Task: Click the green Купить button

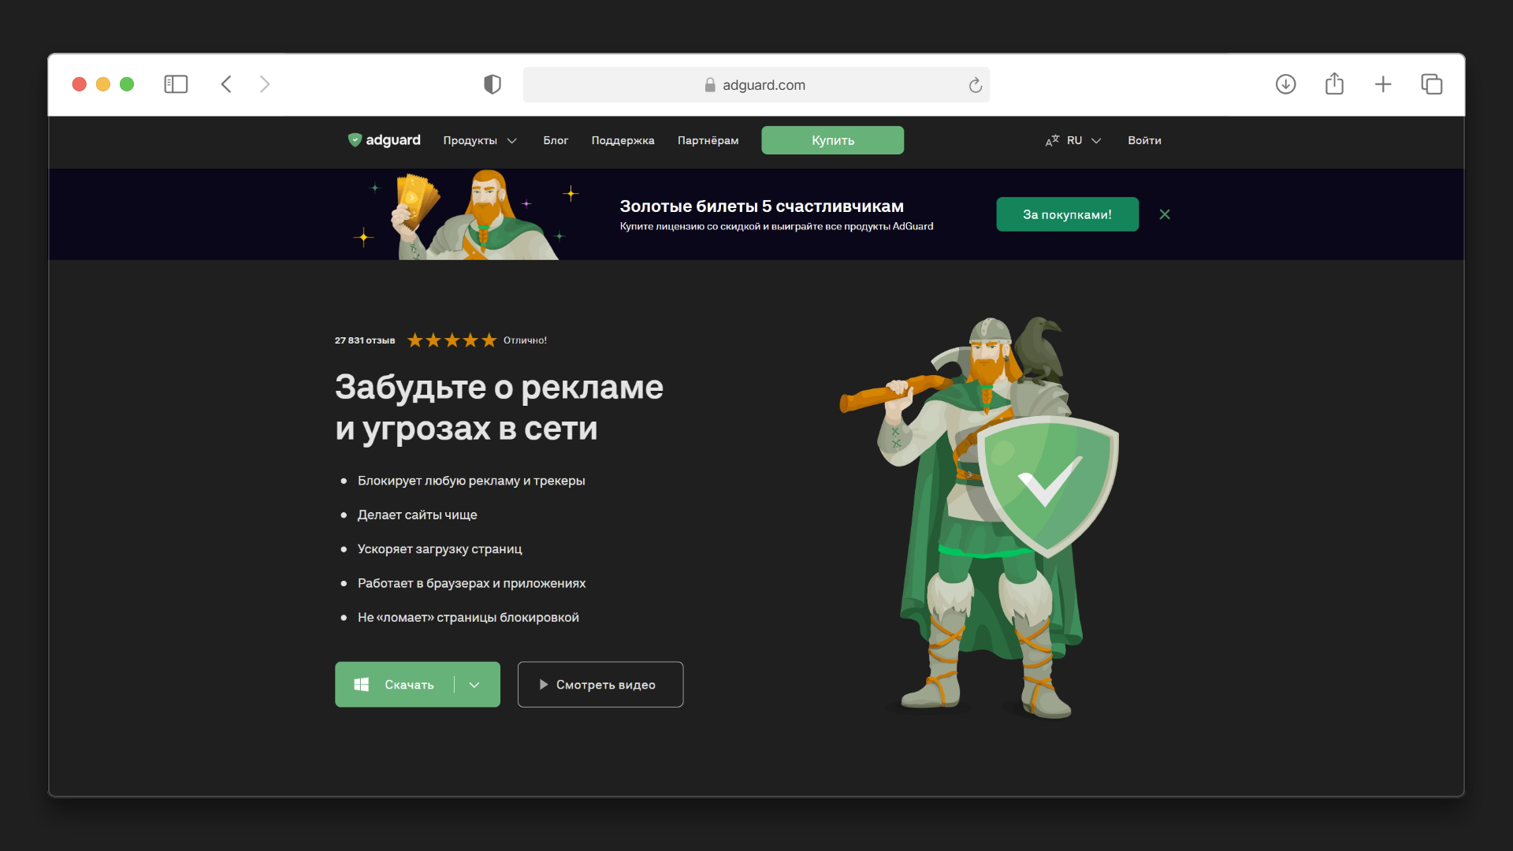Action: [x=832, y=140]
